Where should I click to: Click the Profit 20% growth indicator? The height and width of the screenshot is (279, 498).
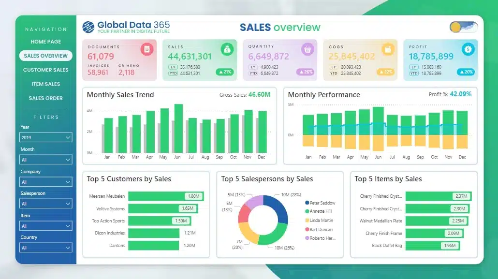pos(465,73)
